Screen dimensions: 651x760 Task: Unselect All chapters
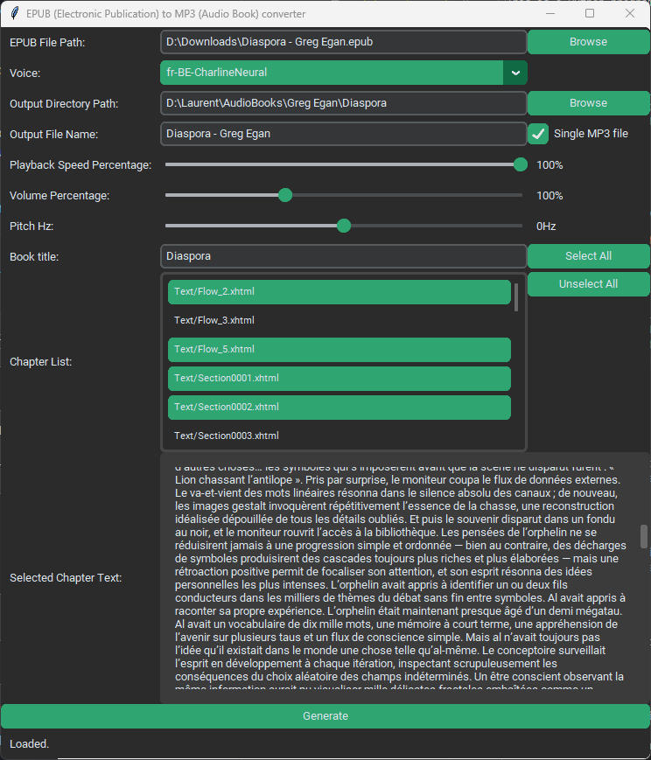pyautogui.click(x=588, y=283)
